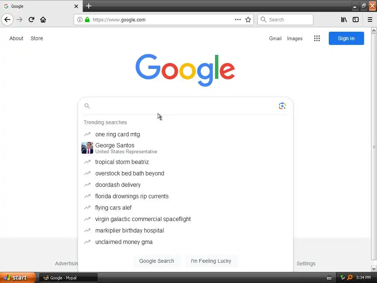Click the Google Search button
The image size is (377, 283).
156,261
